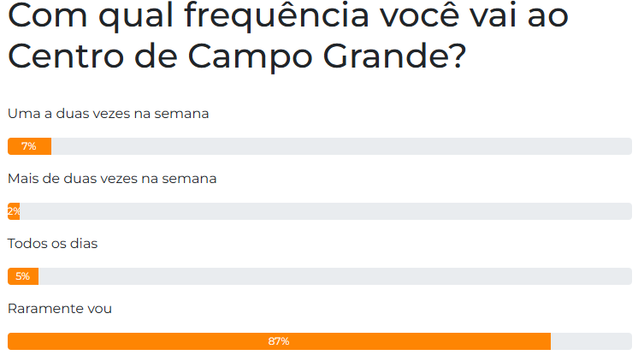Click the "2%" percentage text
This screenshot has width=644, height=361.
coord(13,211)
